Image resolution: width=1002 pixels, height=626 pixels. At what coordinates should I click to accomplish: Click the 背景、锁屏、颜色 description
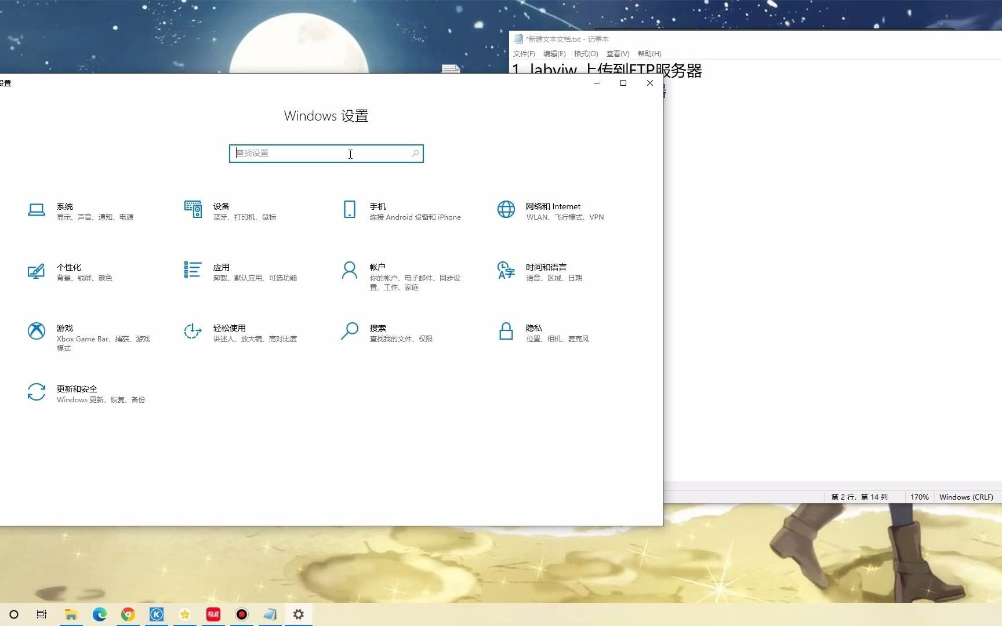pos(85,278)
